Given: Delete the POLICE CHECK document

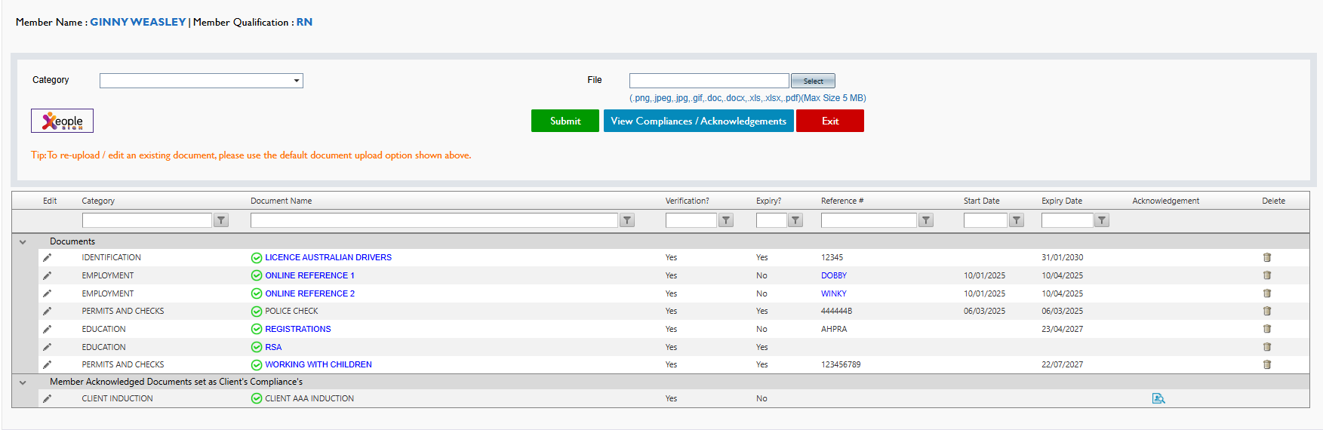Looking at the screenshot, I should point(1267,311).
